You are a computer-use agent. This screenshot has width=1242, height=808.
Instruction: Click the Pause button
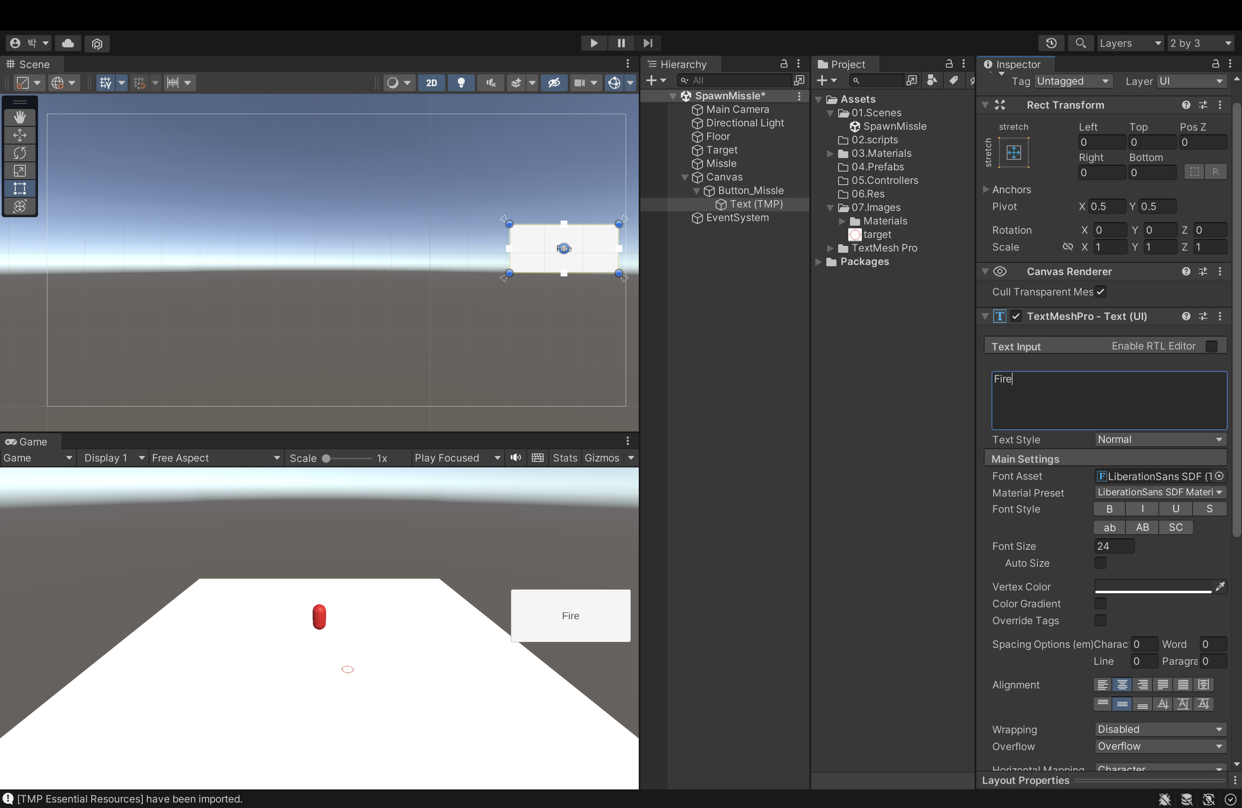(621, 43)
